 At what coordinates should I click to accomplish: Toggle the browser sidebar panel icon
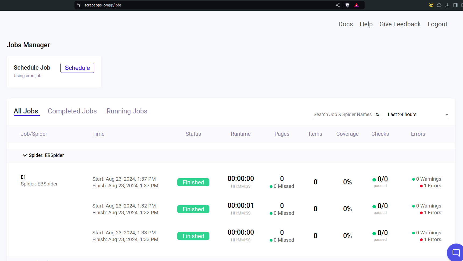click(x=455, y=5)
